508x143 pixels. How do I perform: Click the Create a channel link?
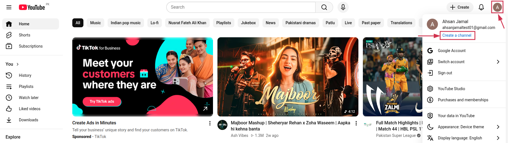[x=457, y=35]
